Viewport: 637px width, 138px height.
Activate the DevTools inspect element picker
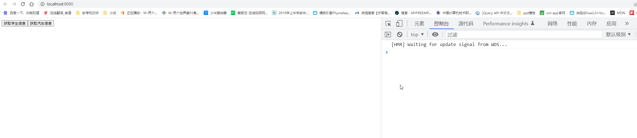pos(388,24)
